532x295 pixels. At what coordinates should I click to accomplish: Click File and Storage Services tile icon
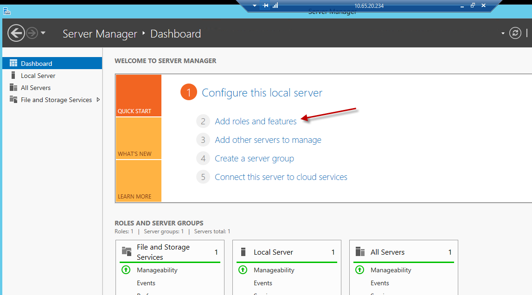[x=127, y=251]
